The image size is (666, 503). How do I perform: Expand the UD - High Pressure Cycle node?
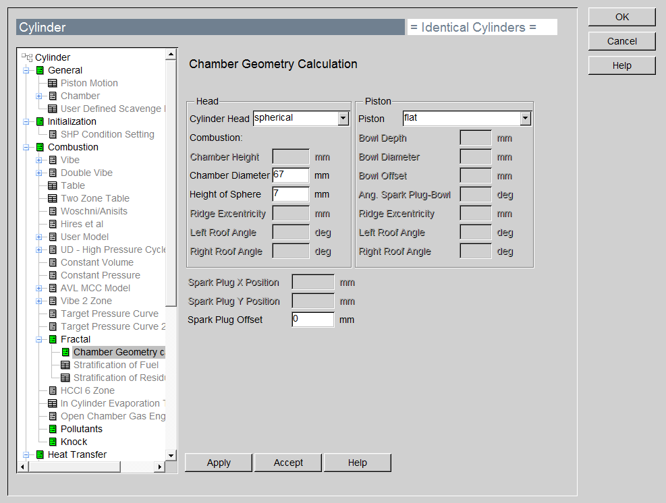pyautogui.click(x=38, y=249)
